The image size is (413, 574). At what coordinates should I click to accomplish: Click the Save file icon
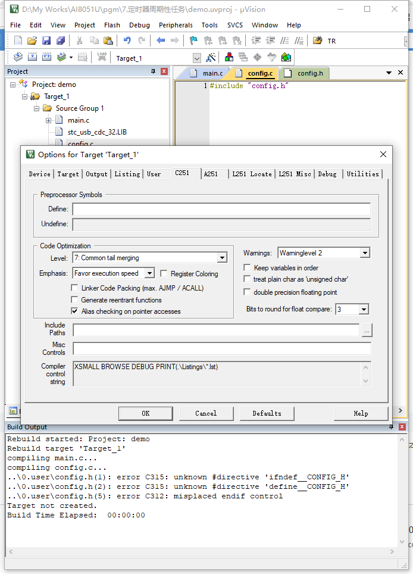tap(46, 40)
